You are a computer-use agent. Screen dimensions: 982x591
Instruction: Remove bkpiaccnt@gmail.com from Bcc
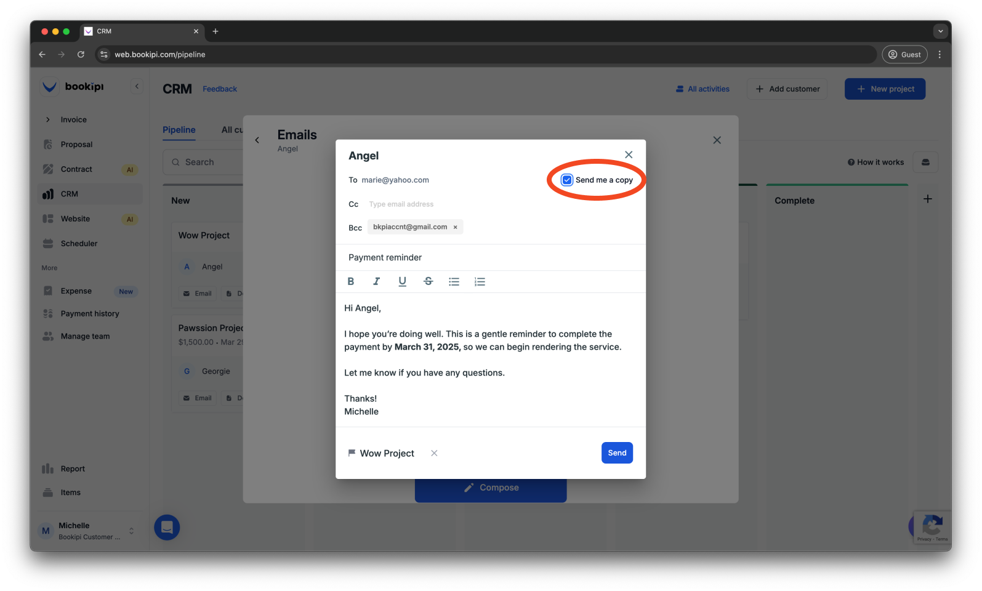tap(456, 227)
